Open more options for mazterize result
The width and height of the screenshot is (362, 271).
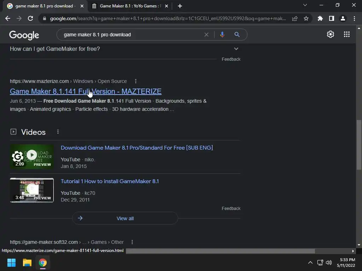point(136,81)
